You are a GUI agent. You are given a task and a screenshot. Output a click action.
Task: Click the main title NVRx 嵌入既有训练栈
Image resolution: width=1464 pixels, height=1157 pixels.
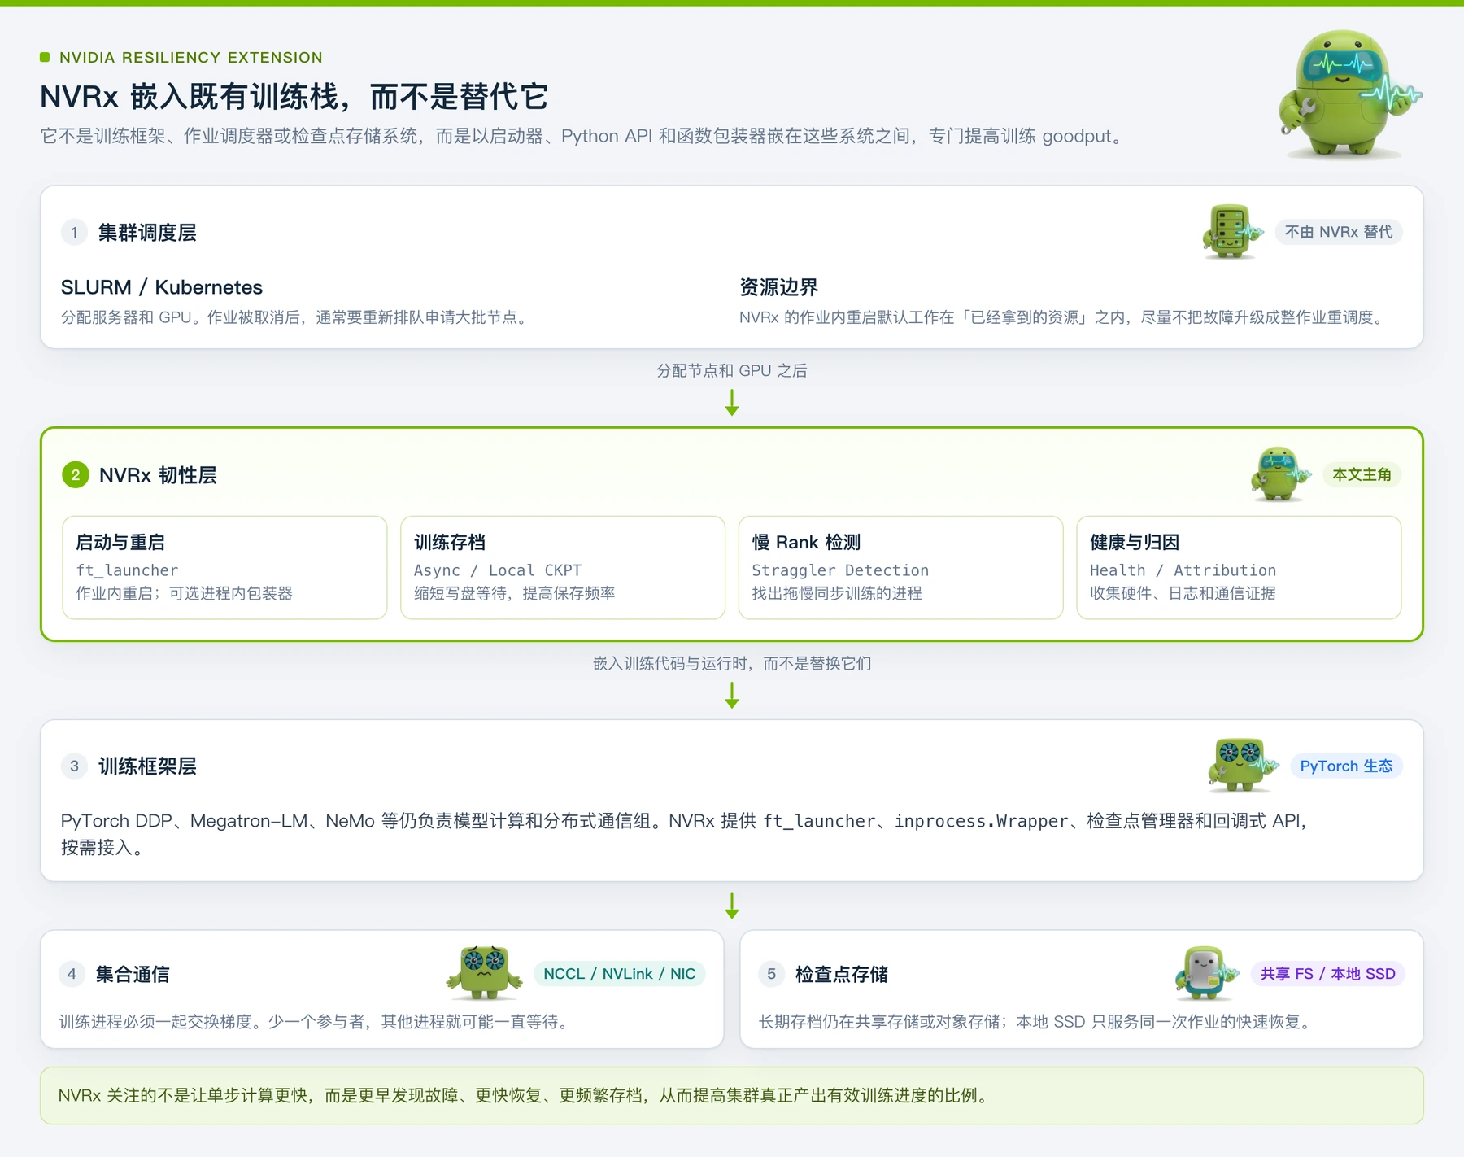[294, 97]
